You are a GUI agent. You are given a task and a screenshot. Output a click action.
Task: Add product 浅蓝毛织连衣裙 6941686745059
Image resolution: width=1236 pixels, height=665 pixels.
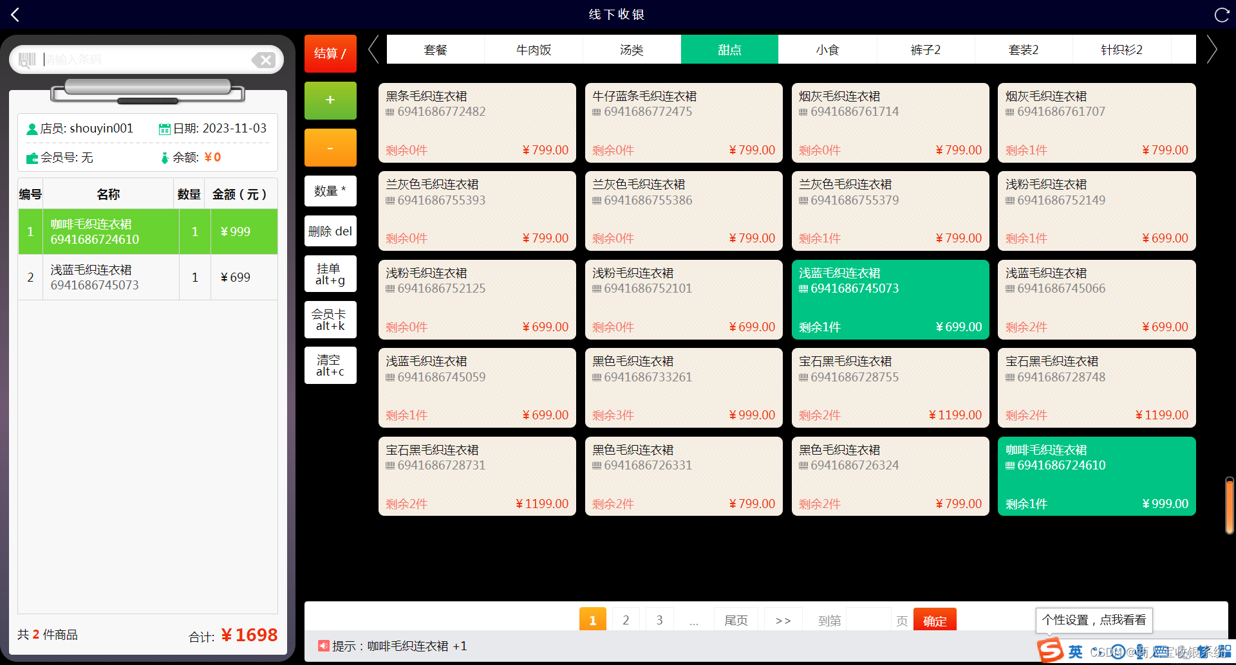pos(477,388)
